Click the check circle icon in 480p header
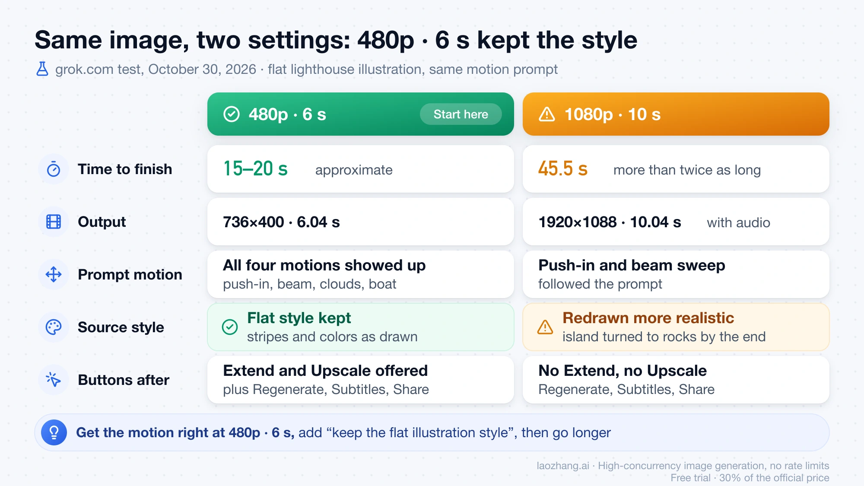Viewport: 864px width, 486px height. [232, 114]
